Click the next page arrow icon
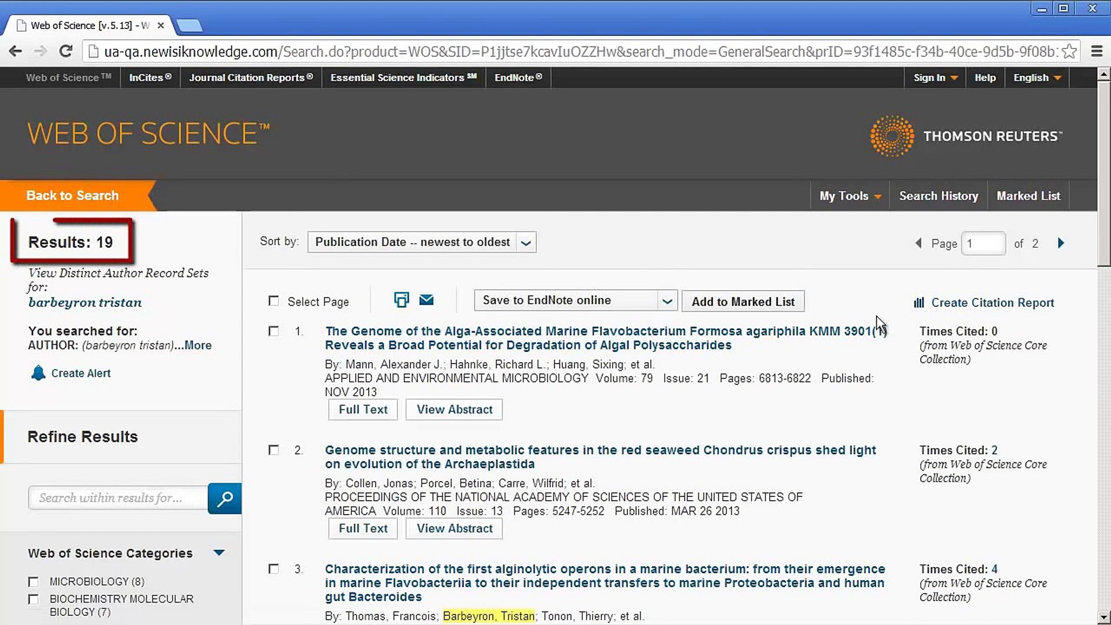 (x=1061, y=243)
